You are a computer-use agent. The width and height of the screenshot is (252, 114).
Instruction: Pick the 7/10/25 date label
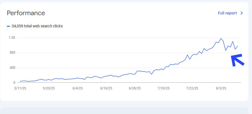(x=163, y=88)
